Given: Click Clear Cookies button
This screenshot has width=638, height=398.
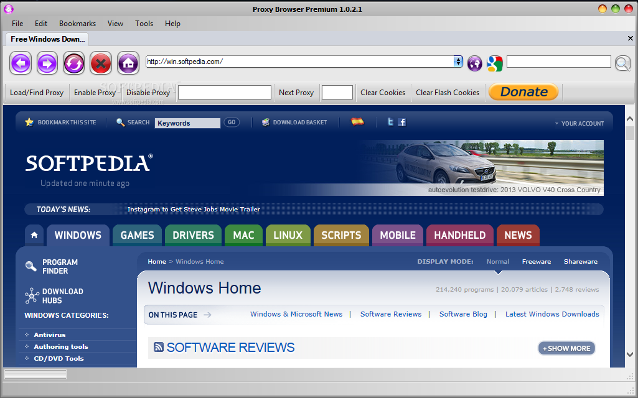Looking at the screenshot, I should (383, 93).
